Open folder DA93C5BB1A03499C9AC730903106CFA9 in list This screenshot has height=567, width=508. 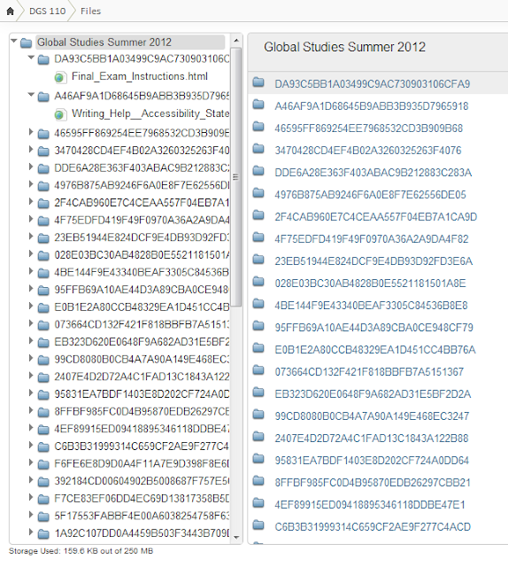(x=372, y=84)
